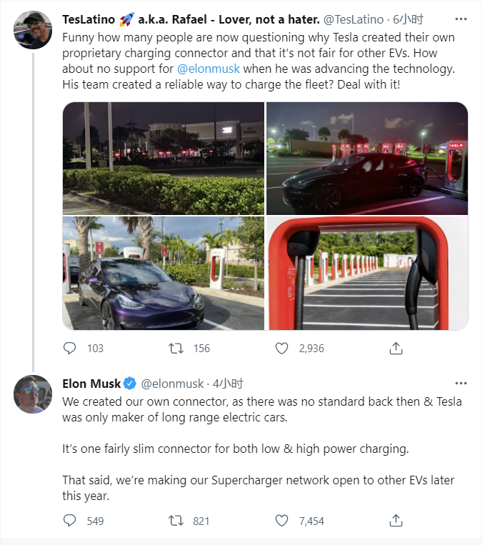This screenshot has width=485, height=545.
Task: Like TesLatino's tweet with 2,936 likes
Action: tap(282, 348)
